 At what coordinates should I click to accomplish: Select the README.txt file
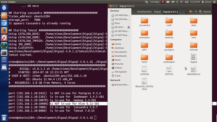[194, 70]
